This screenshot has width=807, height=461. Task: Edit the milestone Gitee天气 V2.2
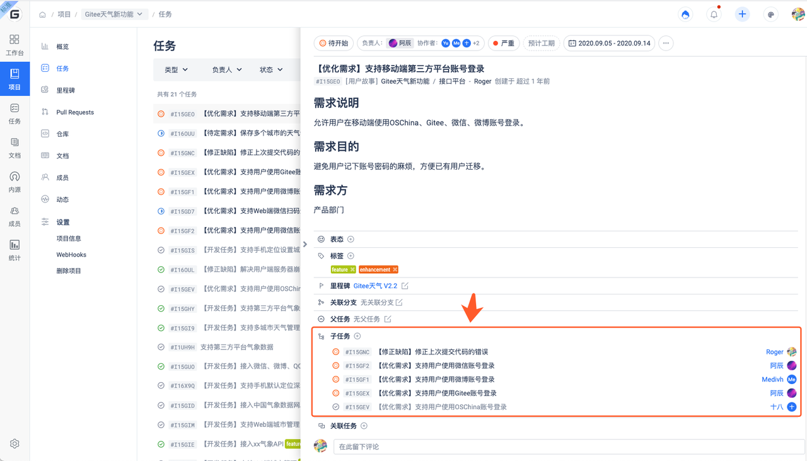[405, 286]
